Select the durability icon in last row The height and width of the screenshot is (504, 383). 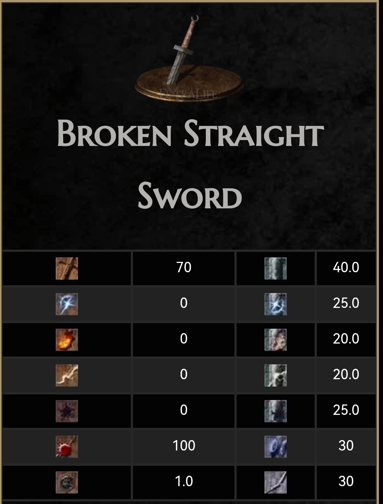(276, 482)
